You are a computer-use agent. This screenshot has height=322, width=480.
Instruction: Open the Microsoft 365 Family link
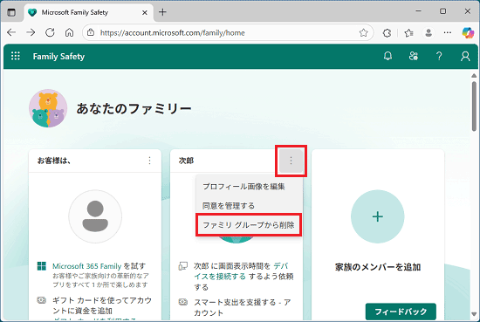coord(87,266)
